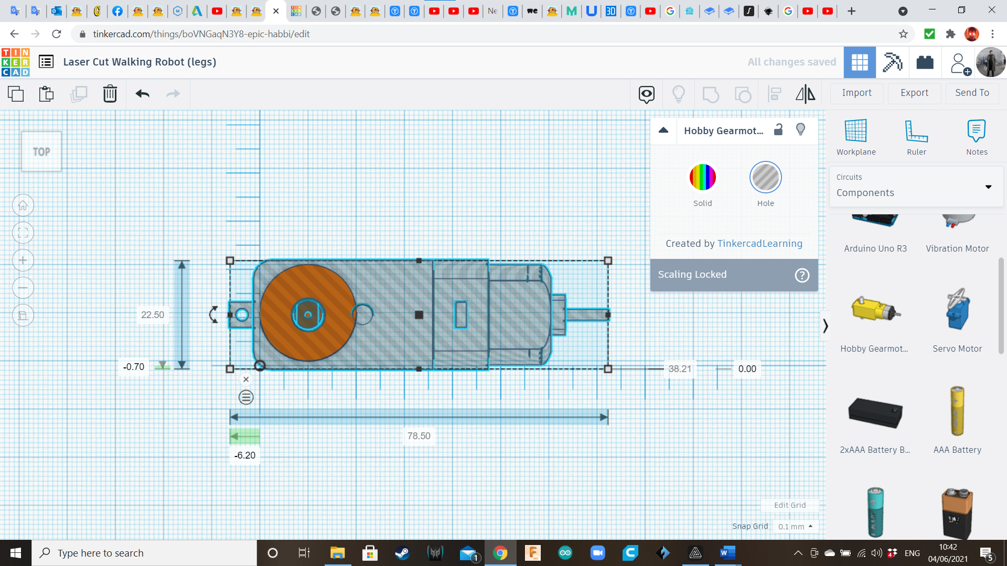This screenshot has height=566, width=1007.
Task: Click the Undo arrow
Action: click(x=142, y=94)
